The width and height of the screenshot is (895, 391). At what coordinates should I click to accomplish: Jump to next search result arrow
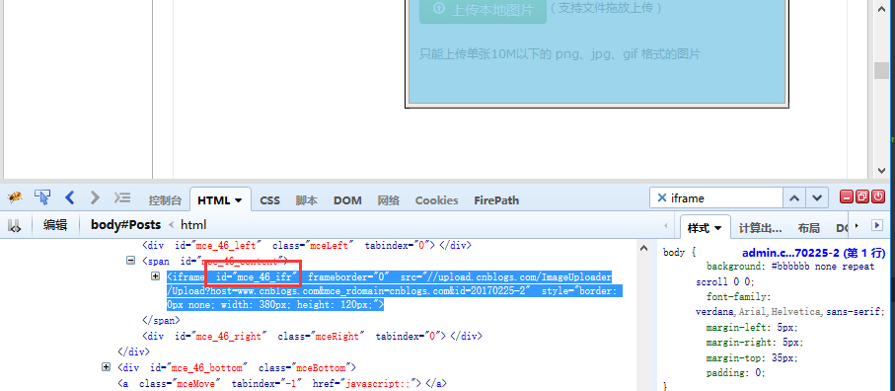[x=817, y=198]
